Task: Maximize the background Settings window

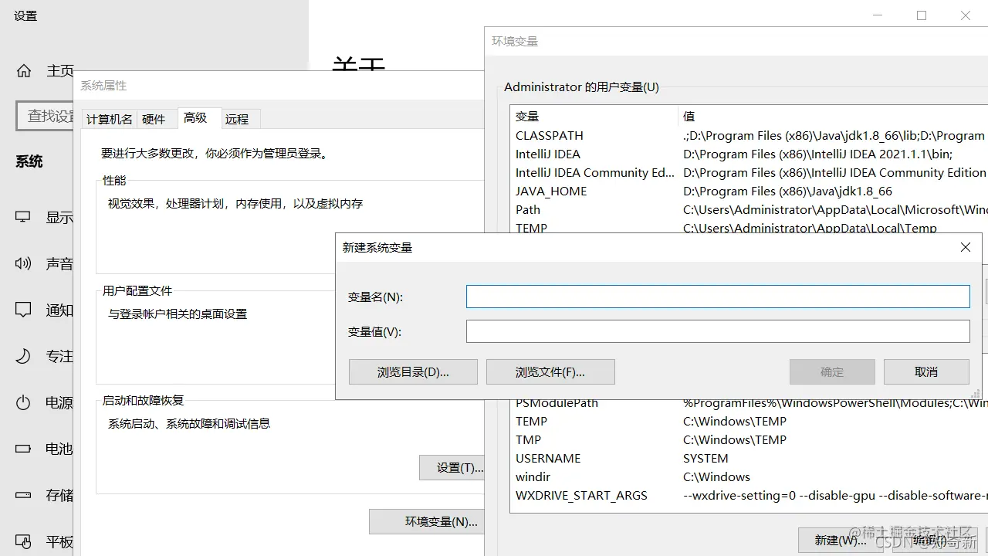Action: point(921,15)
